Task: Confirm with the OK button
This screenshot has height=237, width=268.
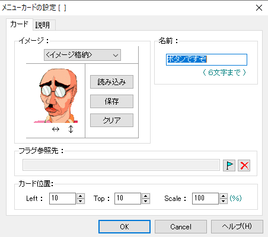Action: pyautogui.click(x=125, y=226)
